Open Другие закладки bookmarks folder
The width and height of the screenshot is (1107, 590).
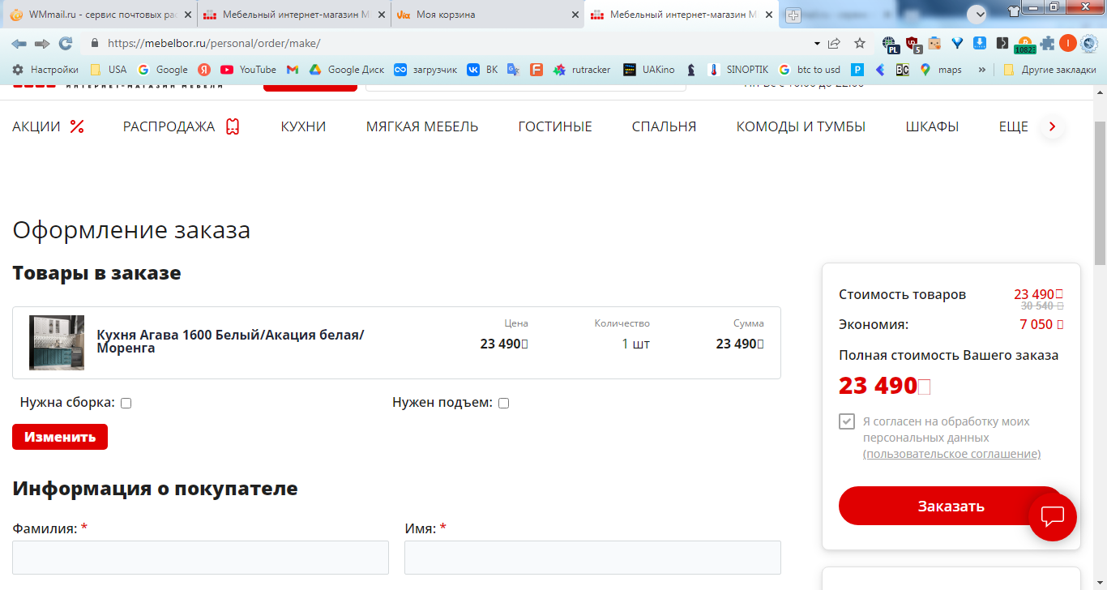(1049, 70)
